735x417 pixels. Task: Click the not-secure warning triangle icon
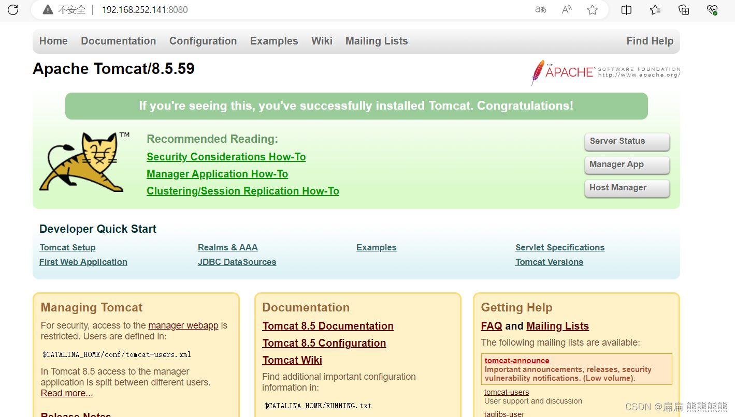coord(48,9)
